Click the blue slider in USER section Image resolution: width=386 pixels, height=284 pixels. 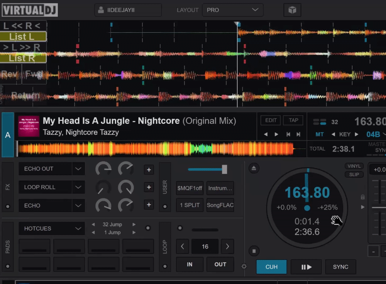click(x=207, y=169)
